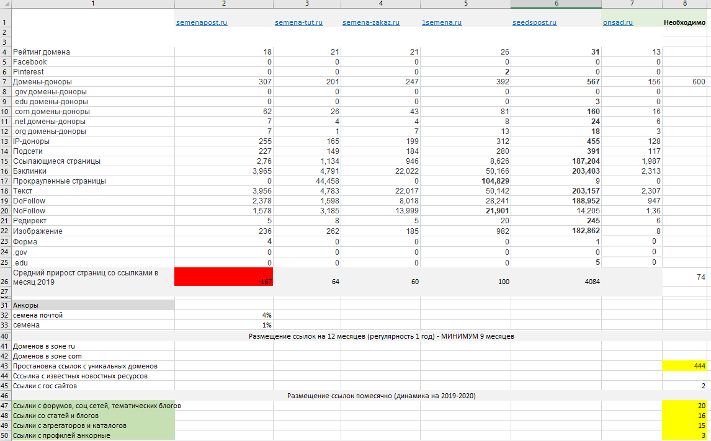Select the yellow cell with value 16
711x441 pixels.
684,416
